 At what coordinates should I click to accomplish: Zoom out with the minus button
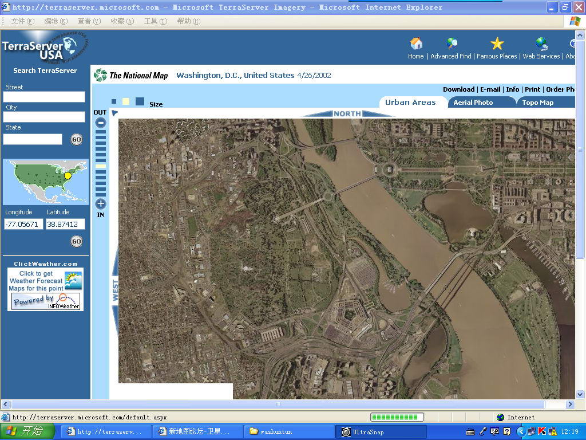pos(101,122)
